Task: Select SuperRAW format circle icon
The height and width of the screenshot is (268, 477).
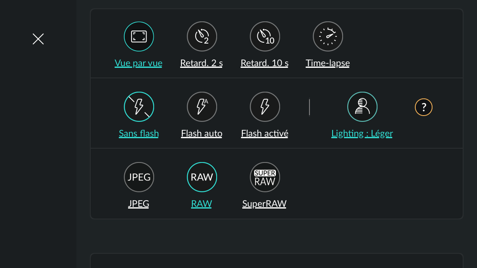Action: 265,177
